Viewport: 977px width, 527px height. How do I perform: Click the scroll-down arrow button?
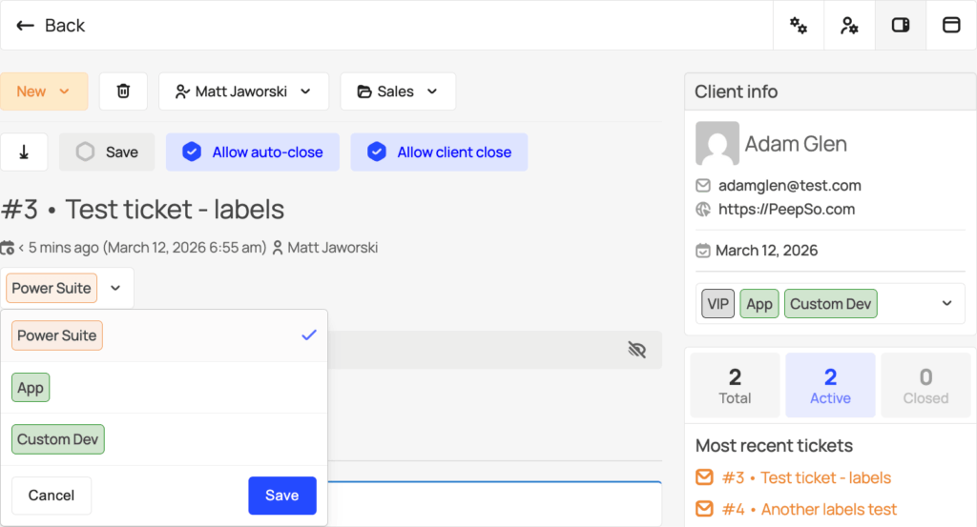24,152
